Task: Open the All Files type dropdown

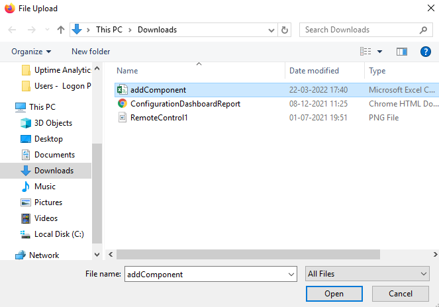Action: (x=367, y=274)
